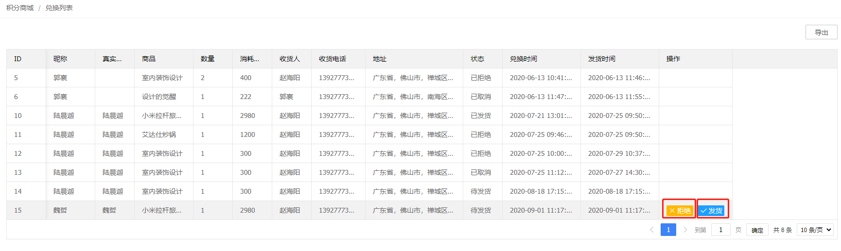
Task: Click exchange time 2020-08-18 17:15 cell
Action: (x=541, y=191)
